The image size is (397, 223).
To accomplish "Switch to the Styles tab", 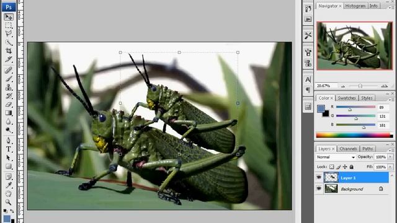I will pyautogui.click(x=367, y=98).
